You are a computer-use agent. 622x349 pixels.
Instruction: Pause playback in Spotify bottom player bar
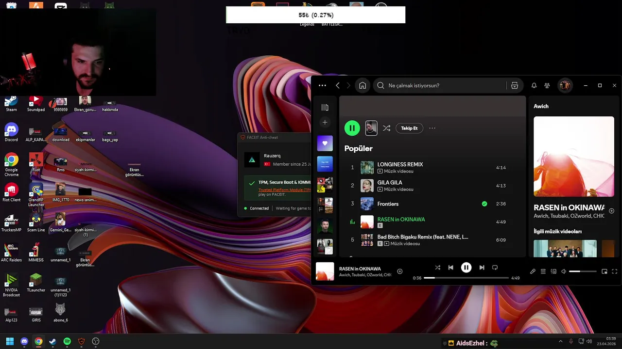click(x=466, y=268)
